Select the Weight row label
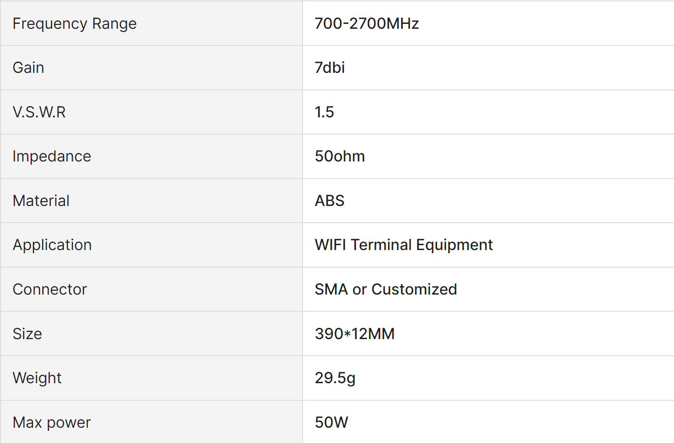 [37, 378]
